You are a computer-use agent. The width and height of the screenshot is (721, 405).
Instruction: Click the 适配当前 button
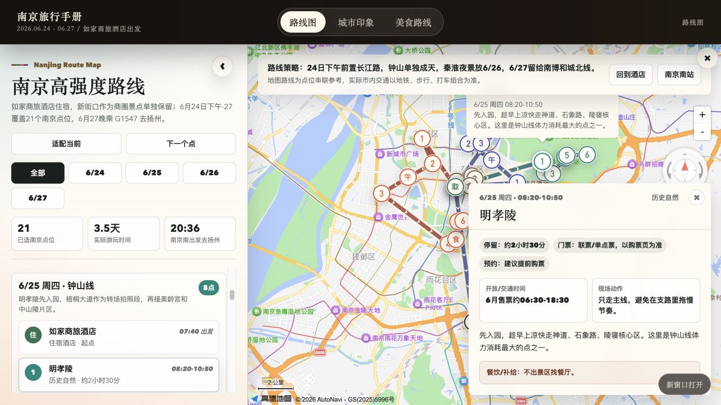pos(66,143)
